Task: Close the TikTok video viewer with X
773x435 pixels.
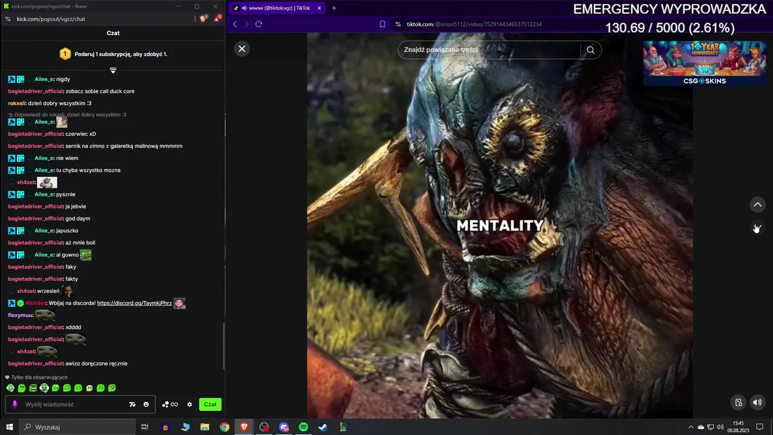Action: 242,49
